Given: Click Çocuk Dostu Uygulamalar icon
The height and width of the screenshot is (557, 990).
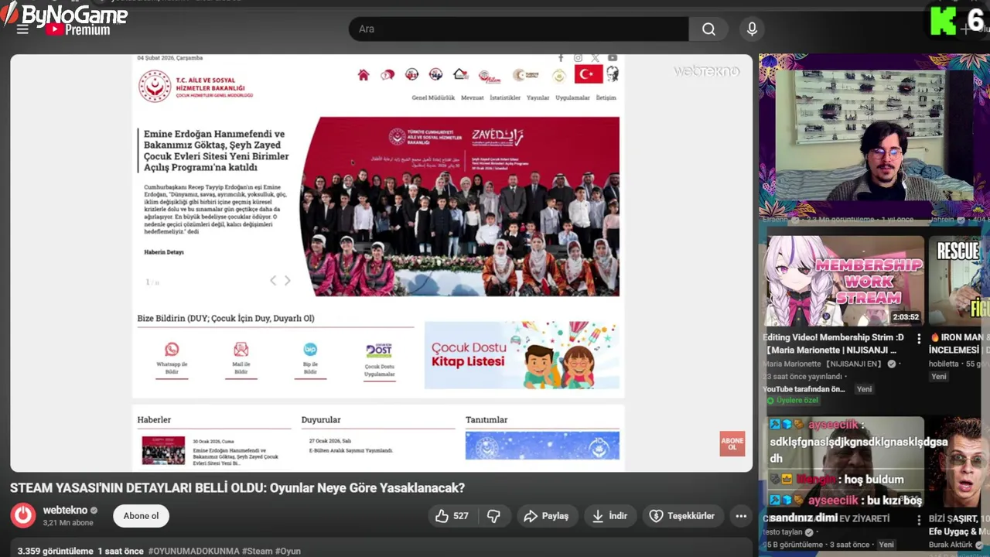Looking at the screenshot, I should coord(379,350).
